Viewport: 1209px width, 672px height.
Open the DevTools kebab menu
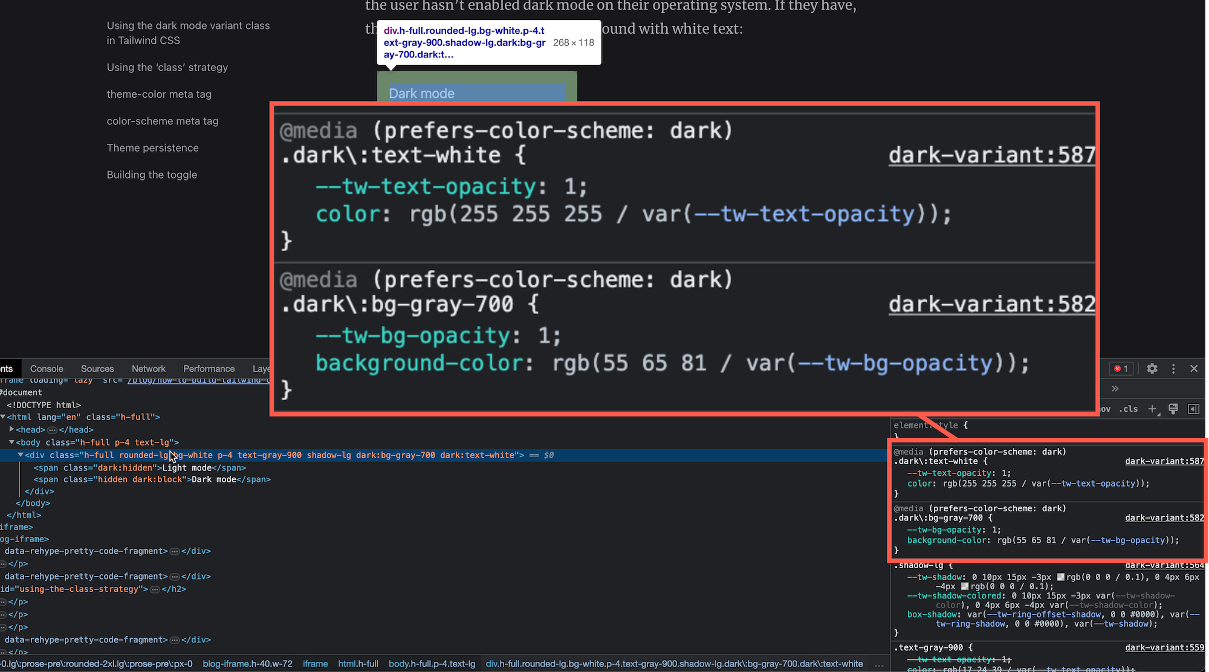click(x=1173, y=368)
